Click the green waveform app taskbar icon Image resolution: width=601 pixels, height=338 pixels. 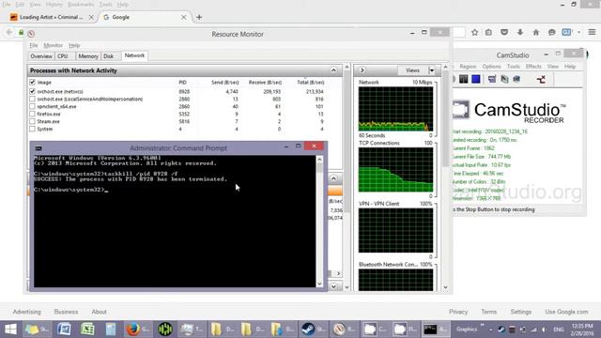165,330
